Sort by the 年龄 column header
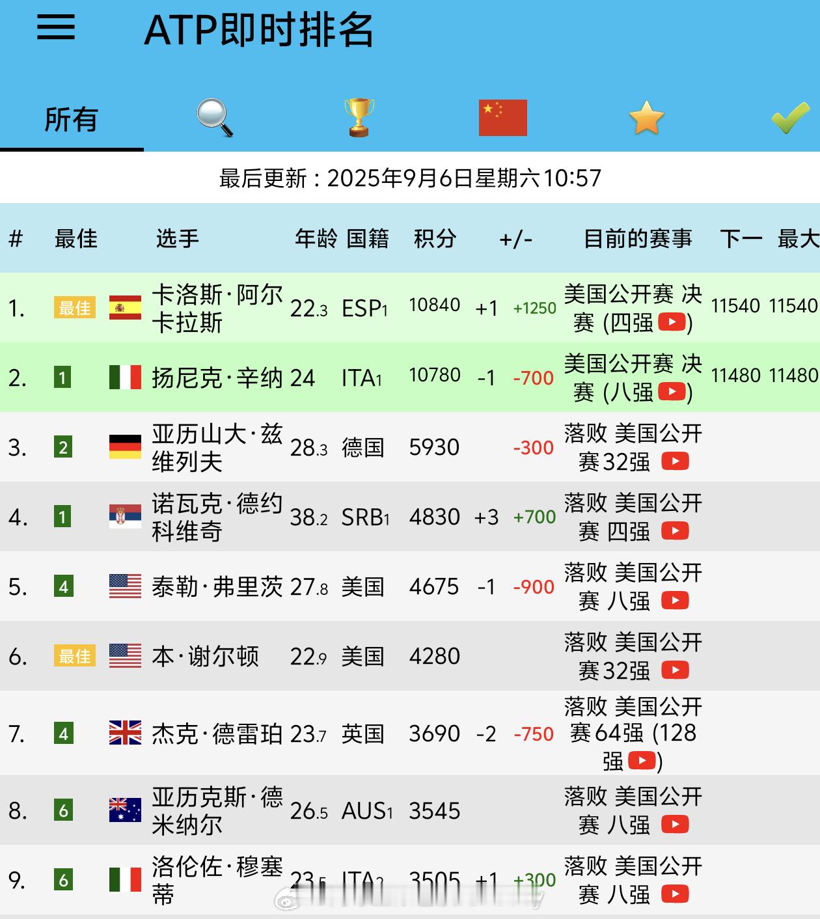This screenshot has width=820, height=919. 316,239
